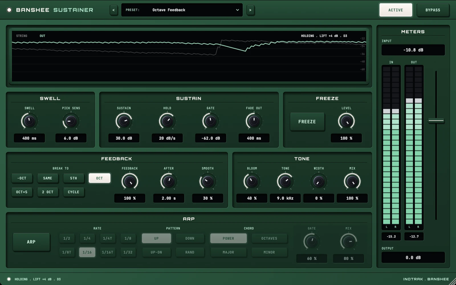Click the Pick Sens knob
Viewport: 456px width, 285px height.
[x=71, y=121]
